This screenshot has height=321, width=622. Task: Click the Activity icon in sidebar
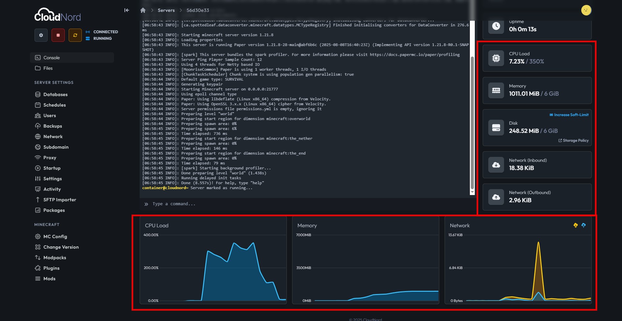[x=38, y=189]
